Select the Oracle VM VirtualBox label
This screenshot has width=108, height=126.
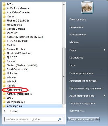click(x=19, y=53)
